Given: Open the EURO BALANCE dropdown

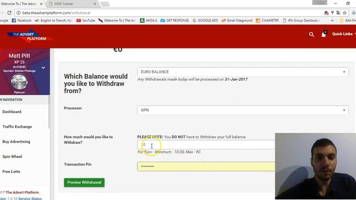Looking at the screenshot, I should [x=243, y=72].
